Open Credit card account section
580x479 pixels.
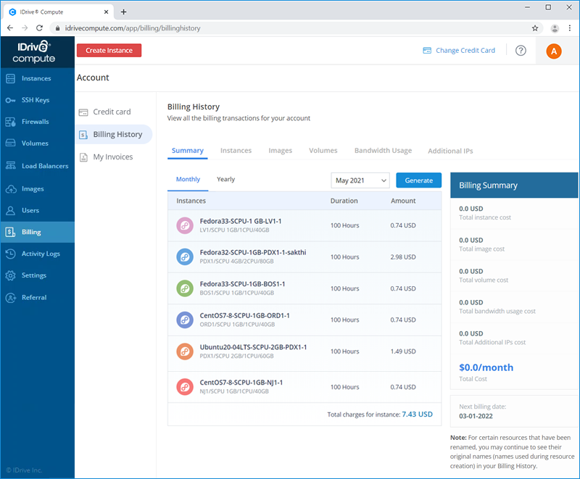[x=112, y=112]
